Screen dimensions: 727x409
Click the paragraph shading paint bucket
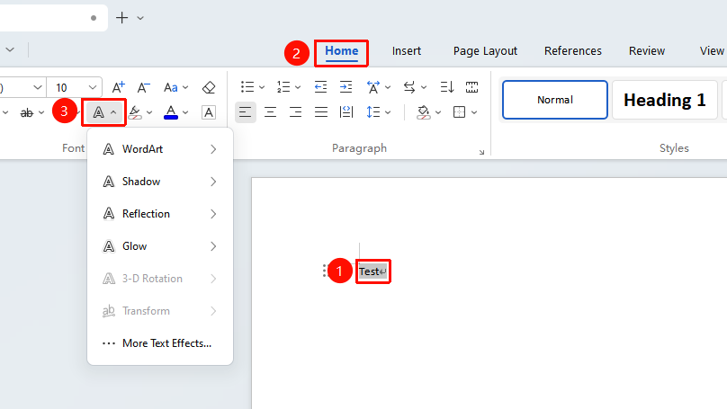coord(423,112)
